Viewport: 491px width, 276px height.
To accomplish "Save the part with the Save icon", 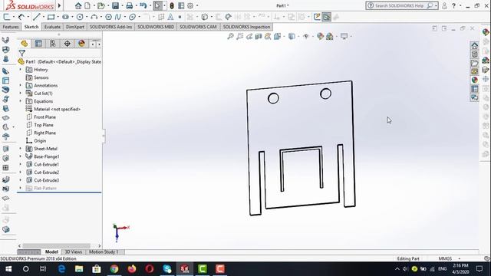I will pyautogui.click(x=115, y=5).
